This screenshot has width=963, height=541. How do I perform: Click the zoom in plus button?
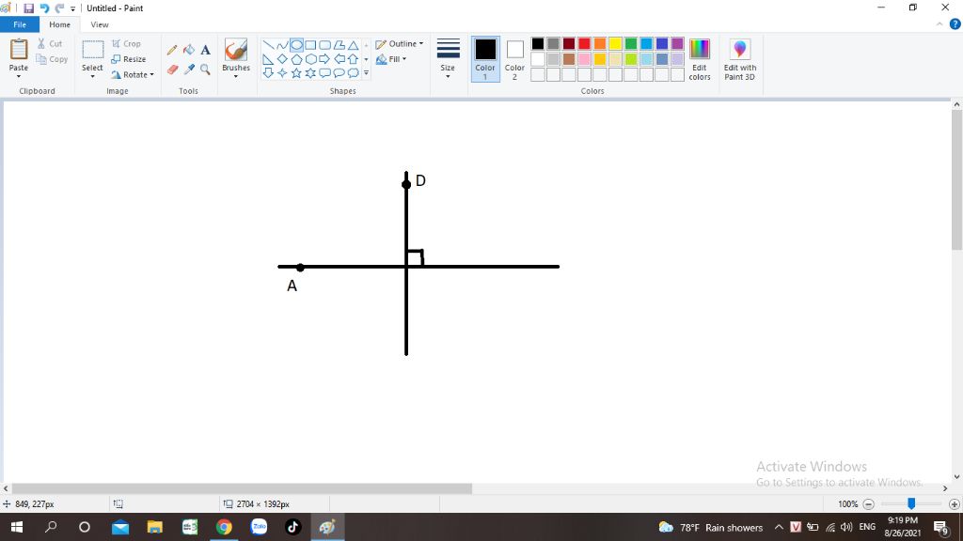tap(954, 504)
